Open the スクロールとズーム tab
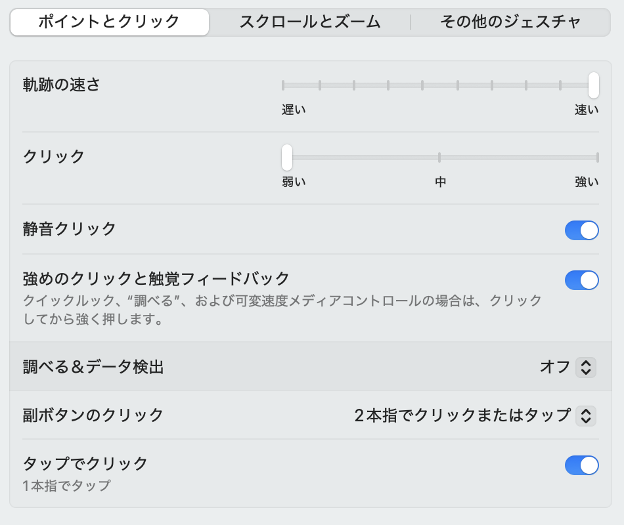This screenshot has width=624, height=525. tap(309, 22)
